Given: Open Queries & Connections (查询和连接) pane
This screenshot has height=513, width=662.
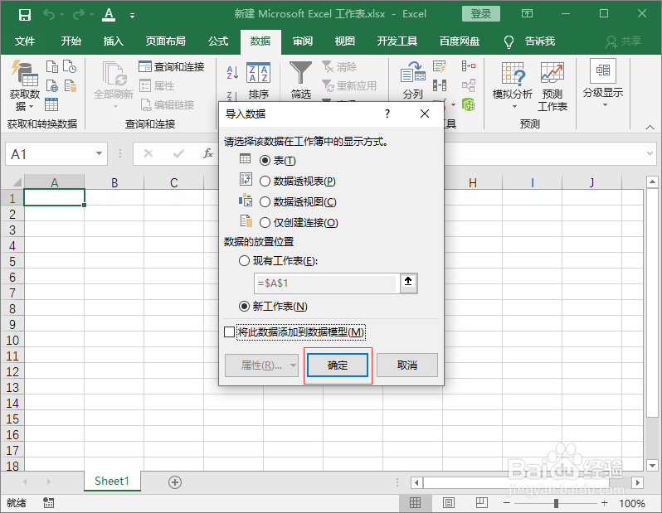Looking at the screenshot, I should pos(172,66).
